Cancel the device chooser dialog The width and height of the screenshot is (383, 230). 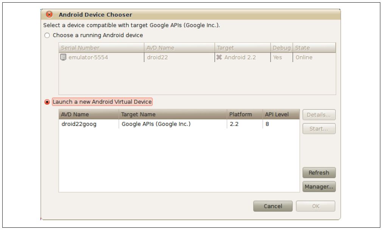tap(273, 206)
